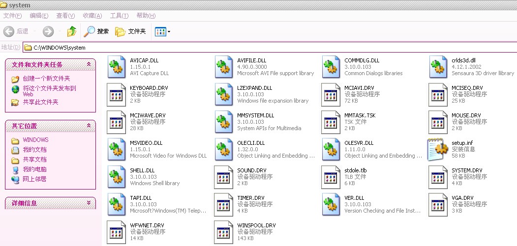Image resolution: width=517 pixels, height=246 pixels.
Task: Open the 文件(F) menu
Action: [12, 16]
